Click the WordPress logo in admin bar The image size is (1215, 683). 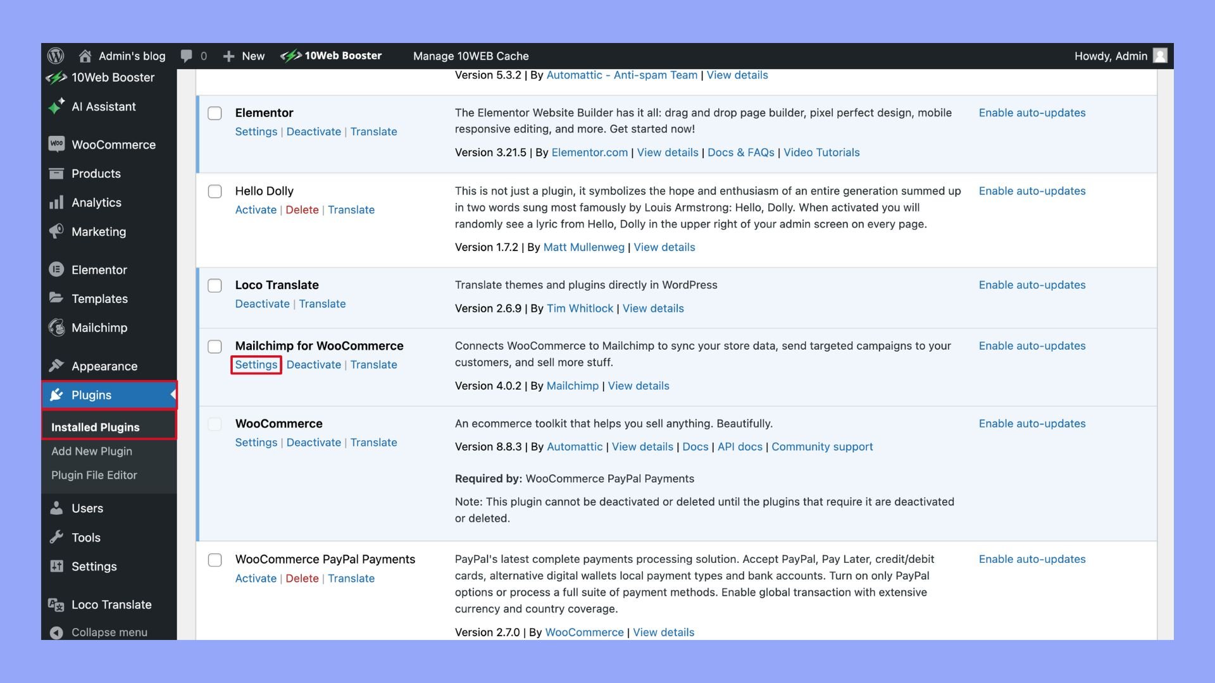[x=56, y=56]
